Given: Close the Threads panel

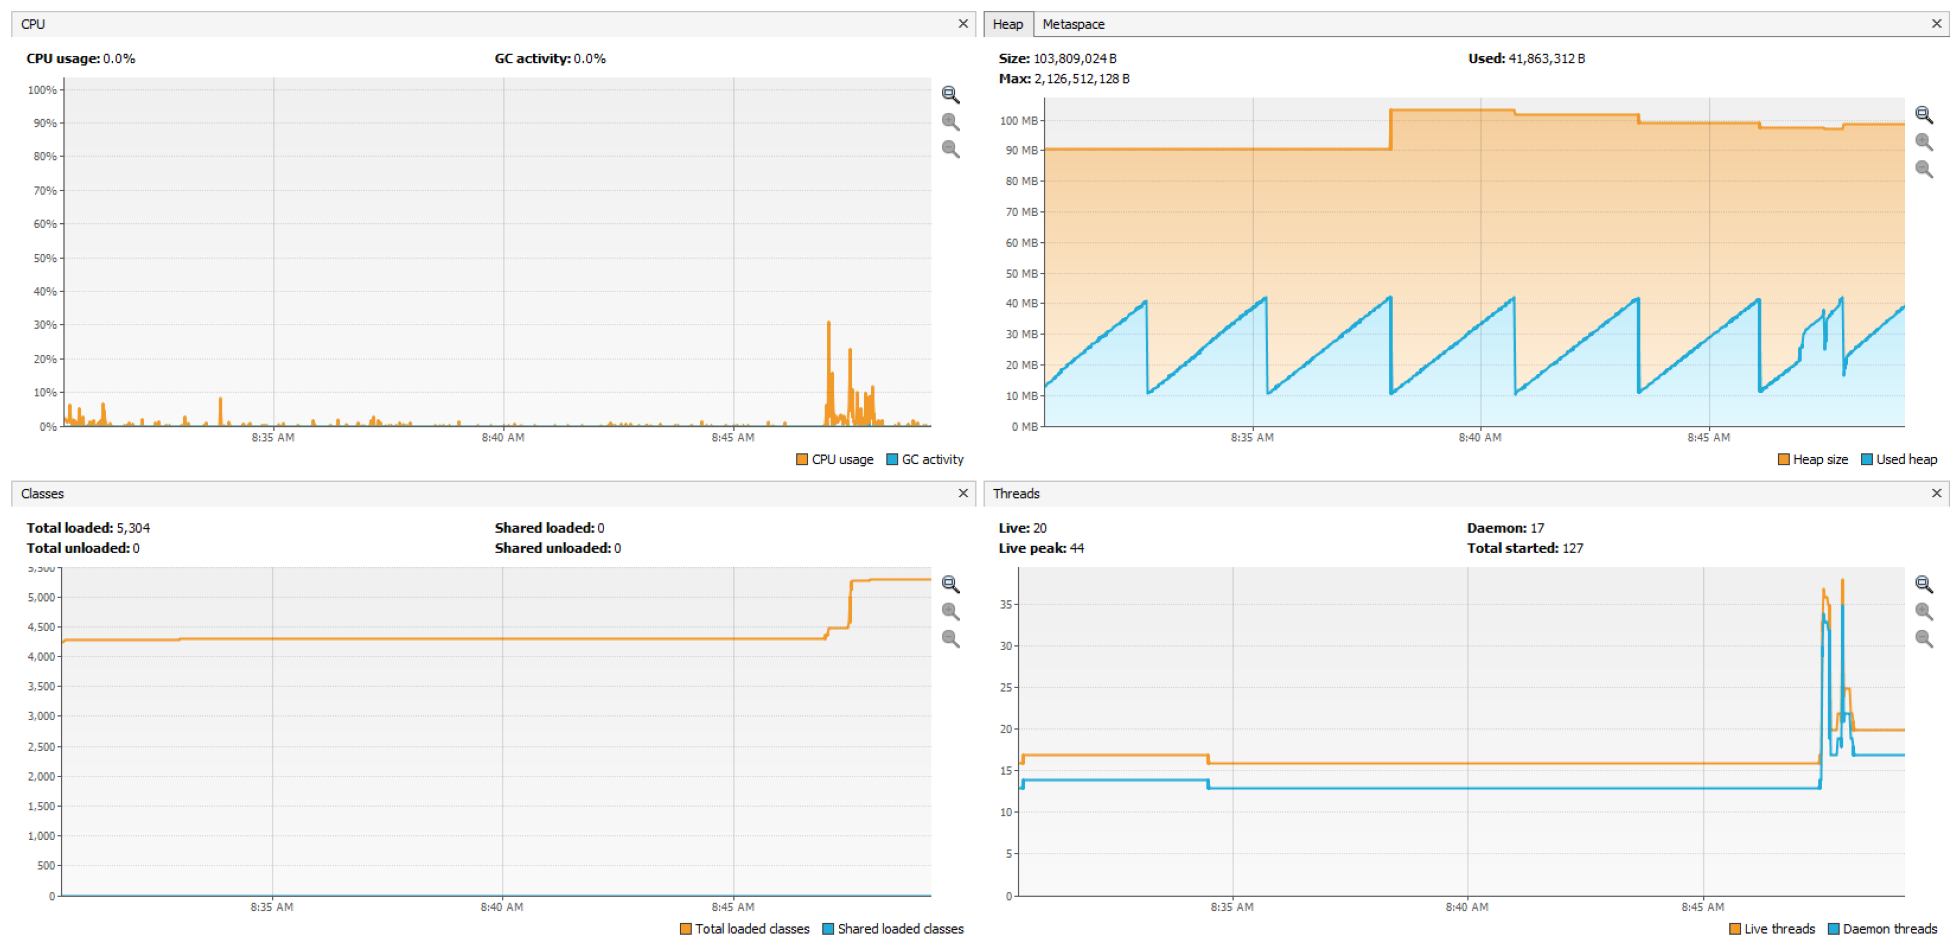Looking at the screenshot, I should [1936, 494].
